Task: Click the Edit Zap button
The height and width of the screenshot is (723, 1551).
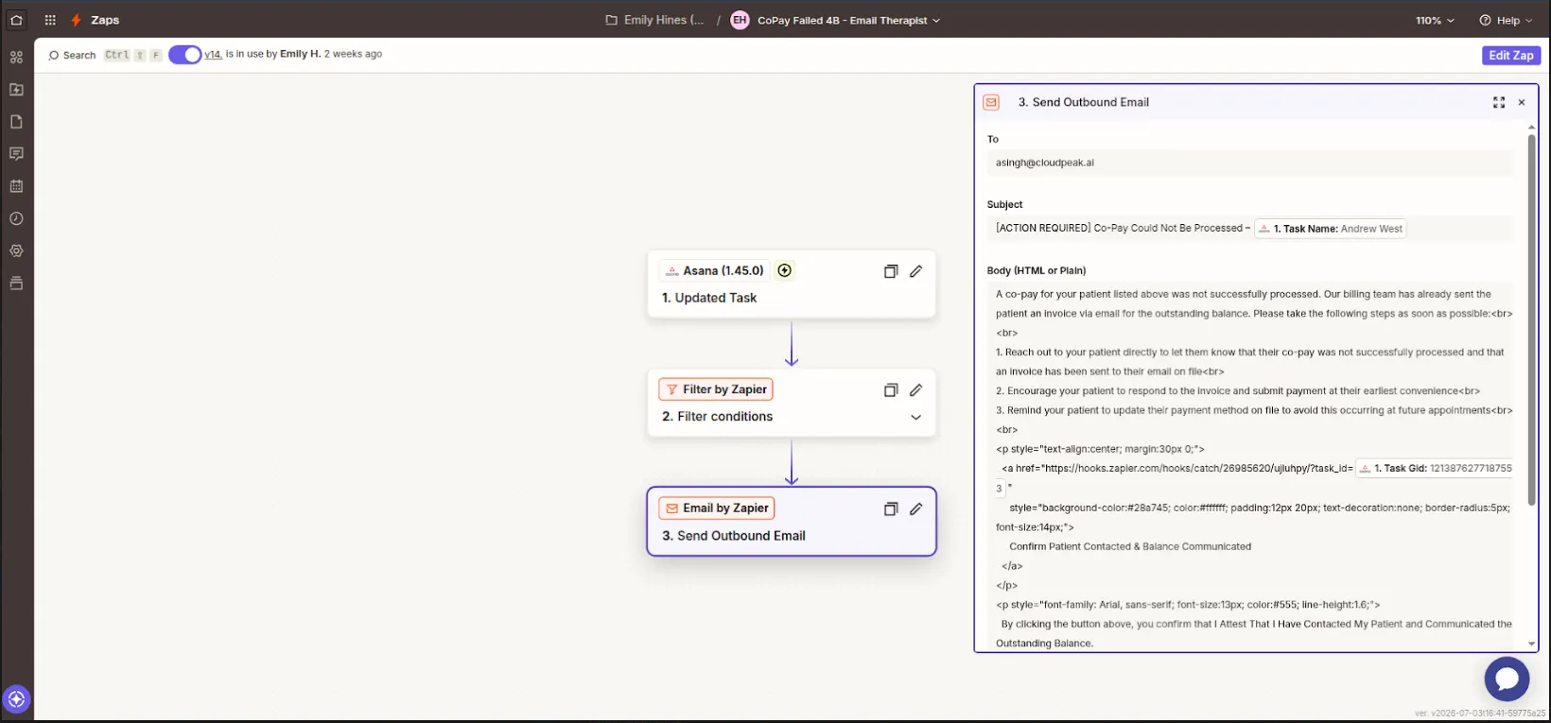Action: 1510,55
